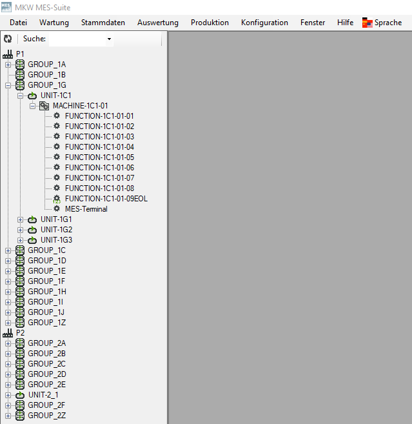Click the refresh icon beside Suche
This screenshot has width=412, height=424.
[x=8, y=39]
